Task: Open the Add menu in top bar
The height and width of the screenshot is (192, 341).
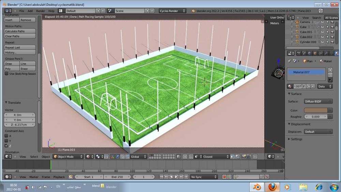Action: (x=30, y=11)
